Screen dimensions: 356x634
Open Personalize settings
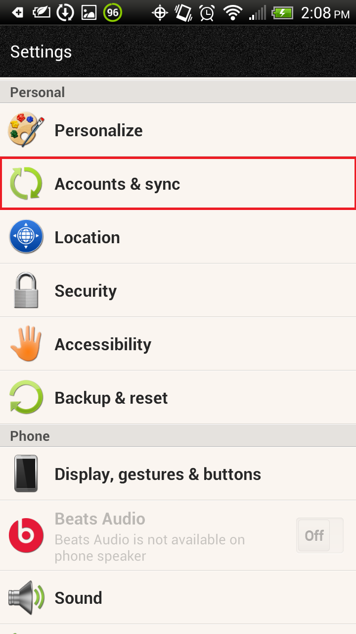178,130
